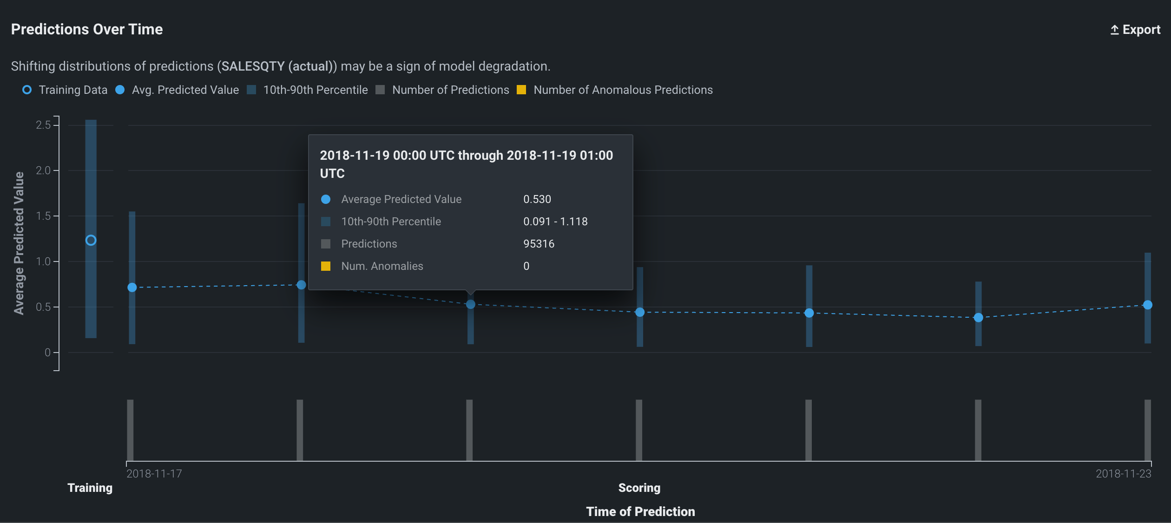Toggle Training Data legend marker
Viewport: 1171px width, 523px height.
27,90
